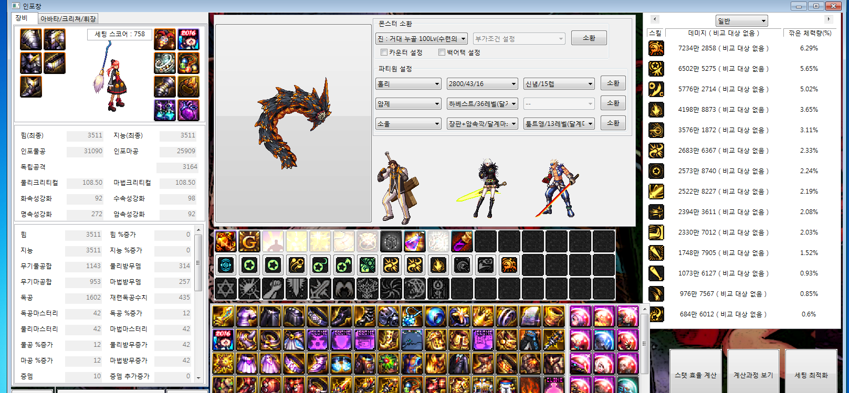Enable the 카운터 설정 checkbox
The height and width of the screenshot is (393, 849).
pos(384,52)
